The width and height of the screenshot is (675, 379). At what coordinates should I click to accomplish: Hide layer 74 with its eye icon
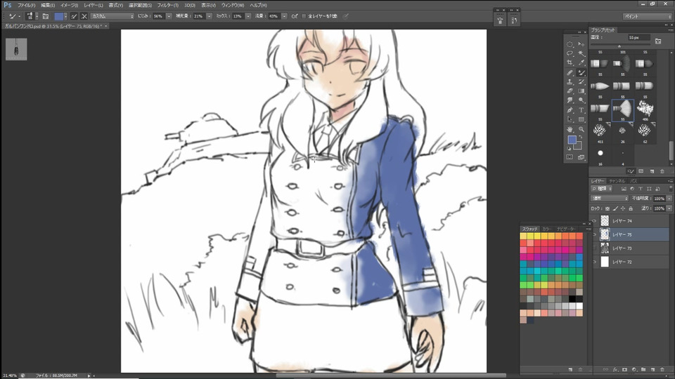pos(595,221)
